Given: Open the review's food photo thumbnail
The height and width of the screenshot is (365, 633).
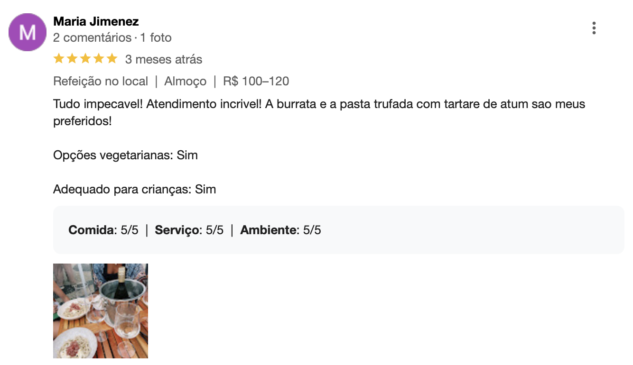Looking at the screenshot, I should [101, 311].
